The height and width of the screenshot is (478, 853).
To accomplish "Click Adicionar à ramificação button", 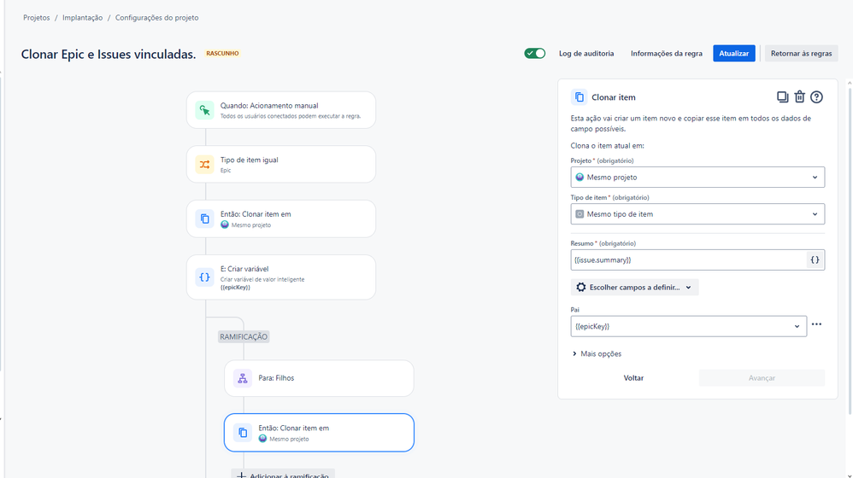I will (x=283, y=474).
